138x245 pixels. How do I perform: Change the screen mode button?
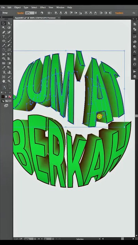[6, 106]
